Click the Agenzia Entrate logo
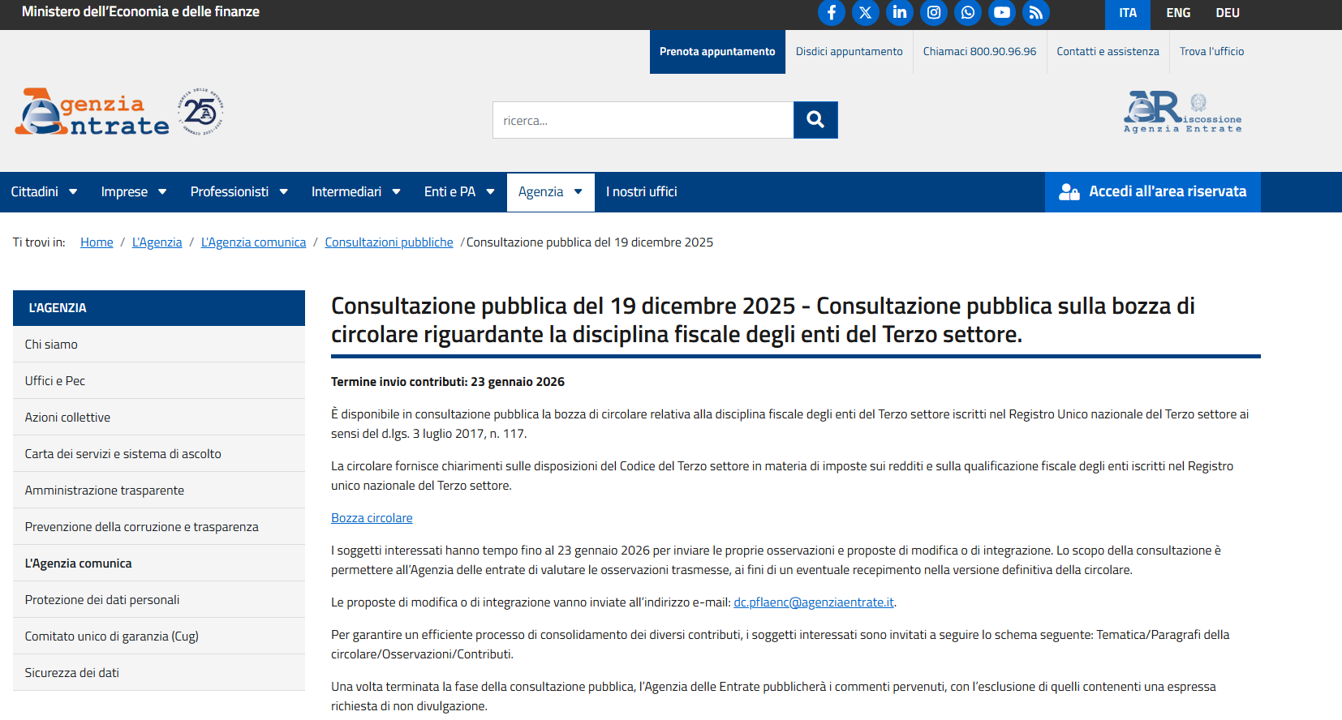The image size is (1342, 720). click(x=92, y=113)
